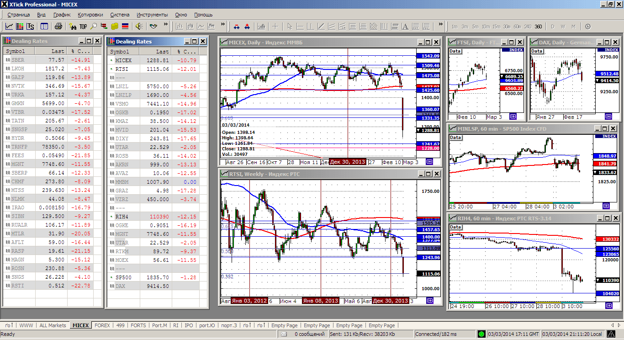
Task: Switch to the ALL Markets tab
Action: click(53, 325)
